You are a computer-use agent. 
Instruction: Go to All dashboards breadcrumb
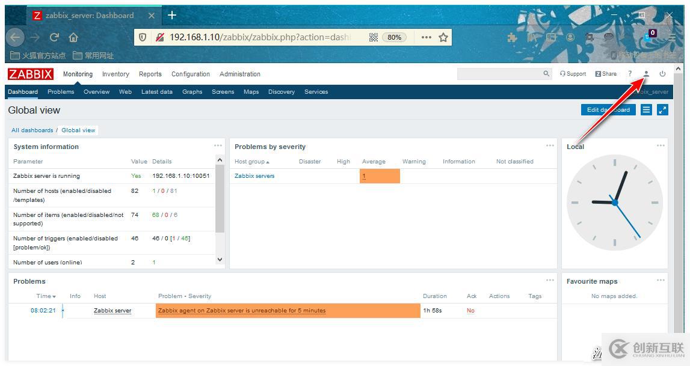[x=32, y=130]
